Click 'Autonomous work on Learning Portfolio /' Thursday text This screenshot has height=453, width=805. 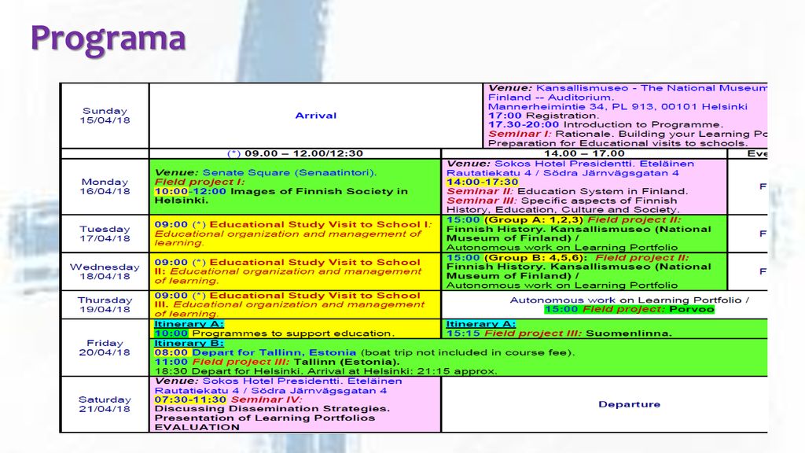click(630, 300)
